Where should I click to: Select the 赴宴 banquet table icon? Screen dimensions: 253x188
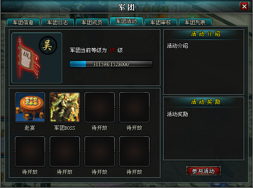pos(30,107)
